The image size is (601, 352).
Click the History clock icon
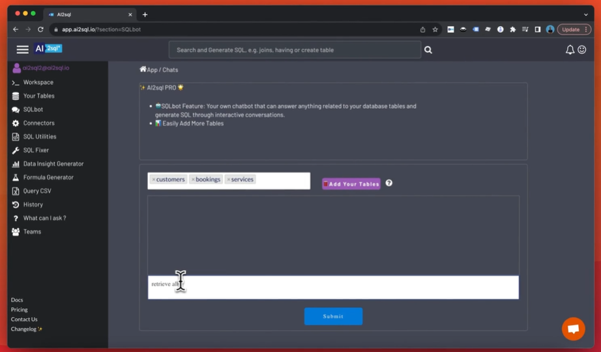click(x=16, y=205)
